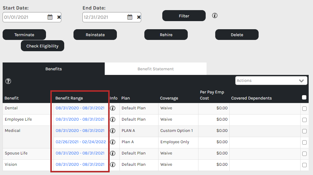This screenshot has width=313, height=175.
Task: Open the Vision benefit range link
Action: point(80,164)
